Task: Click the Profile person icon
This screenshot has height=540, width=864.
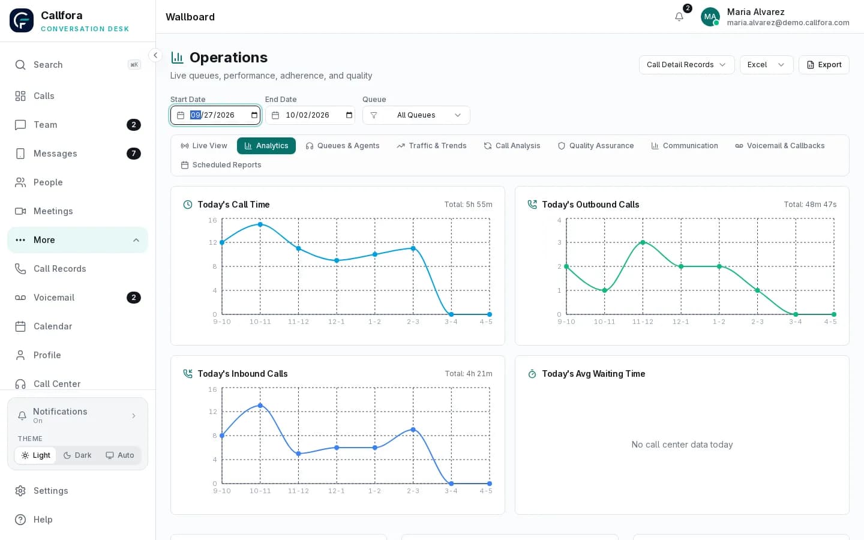Action: click(x=20, y=355)
